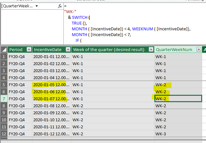Open the Week of the quarter filter dropdown
This screenshot has width=206, height=143.
point(151,49)
